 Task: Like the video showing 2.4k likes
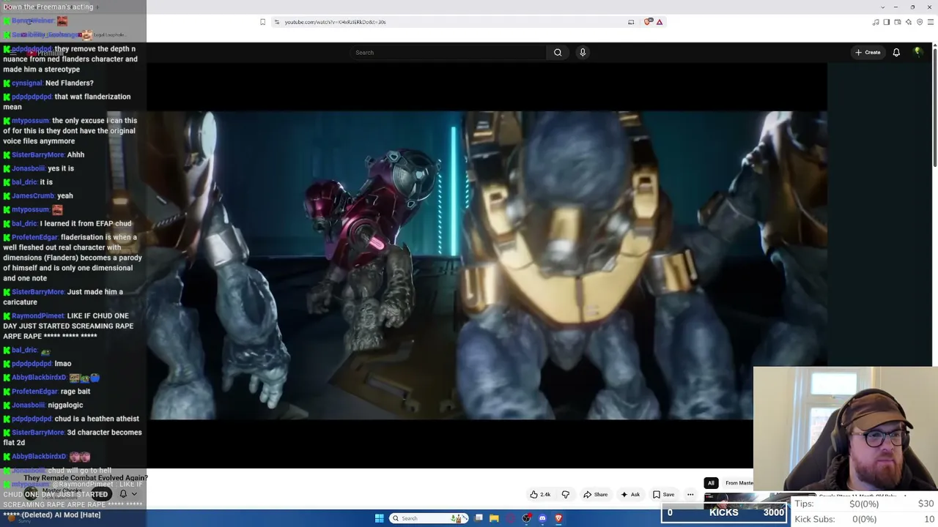click(x=541, y=495)
